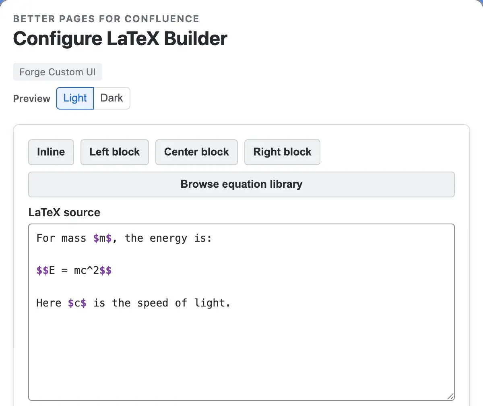Image resolution: width=483 pixels, height=406 pixels.
Task: Click 'Better Pages for Confluence' label
Action: pos(106,19)
